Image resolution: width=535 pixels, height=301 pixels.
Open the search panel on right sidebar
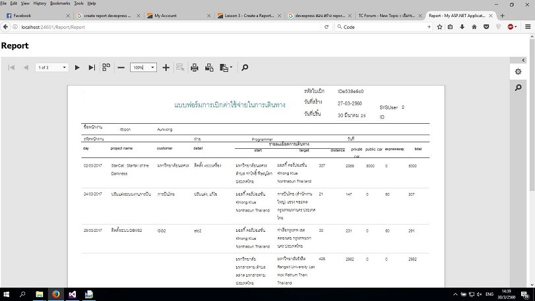click(518, 88)
